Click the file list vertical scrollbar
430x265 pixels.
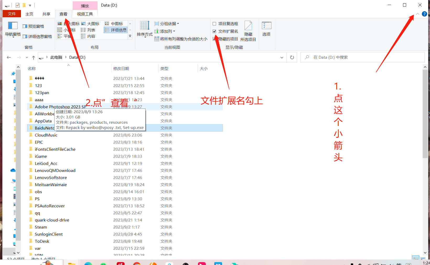coord(425,114)
